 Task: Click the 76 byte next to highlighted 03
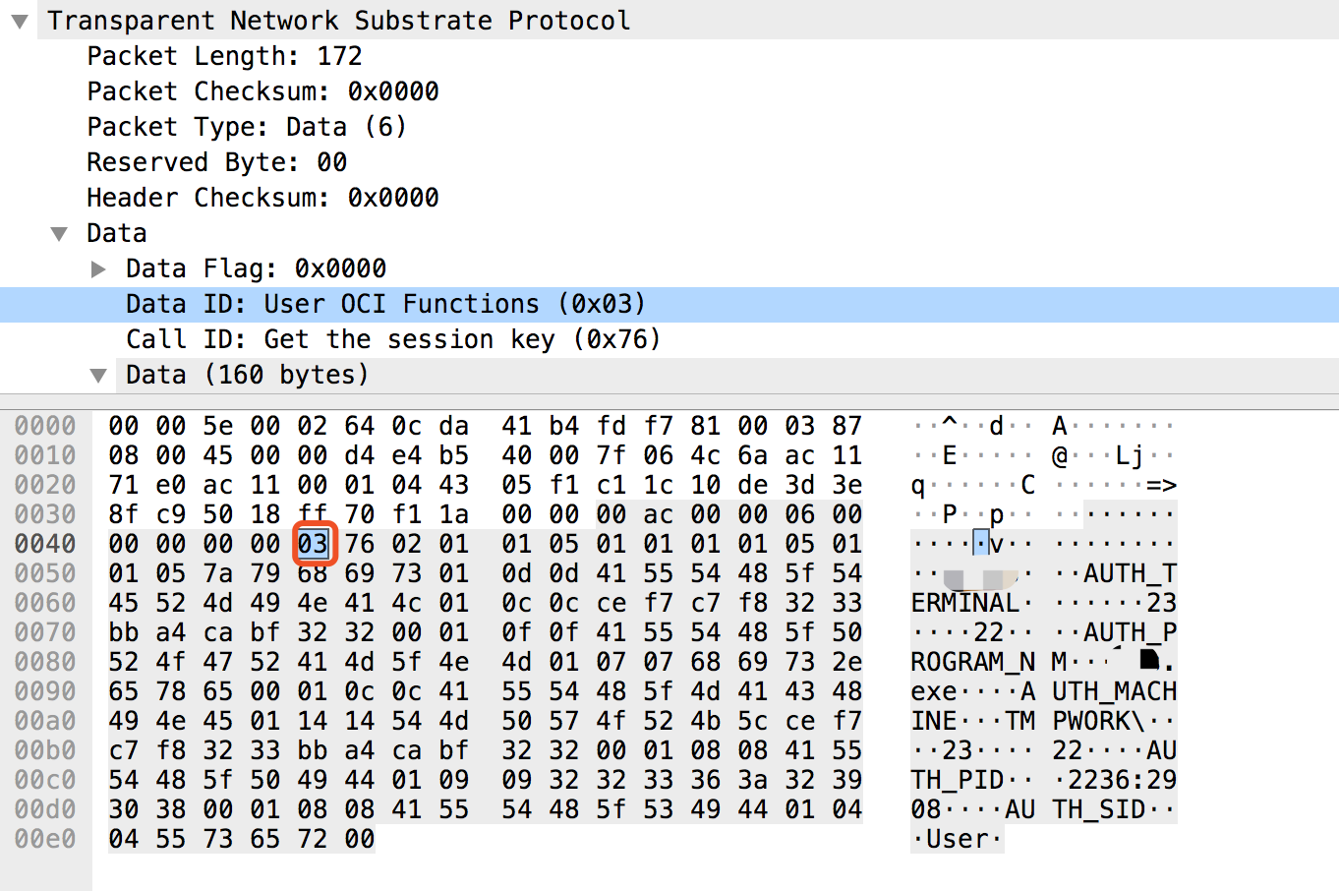360,544
